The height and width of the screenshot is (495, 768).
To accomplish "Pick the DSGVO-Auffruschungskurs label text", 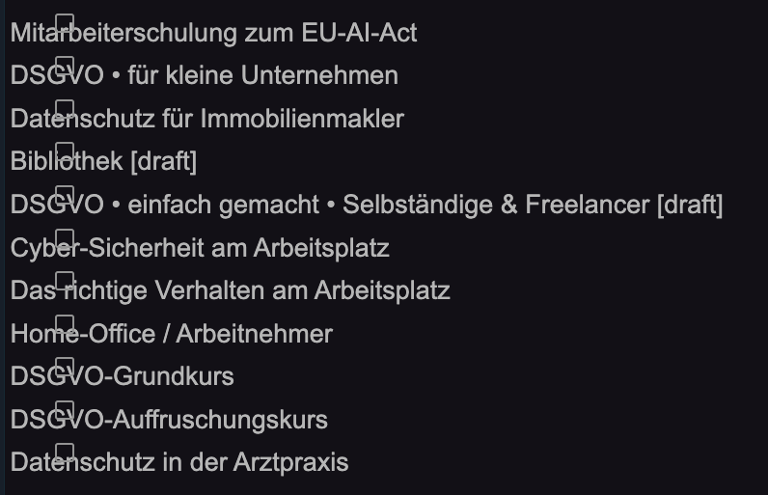I will tap(169, 420).
